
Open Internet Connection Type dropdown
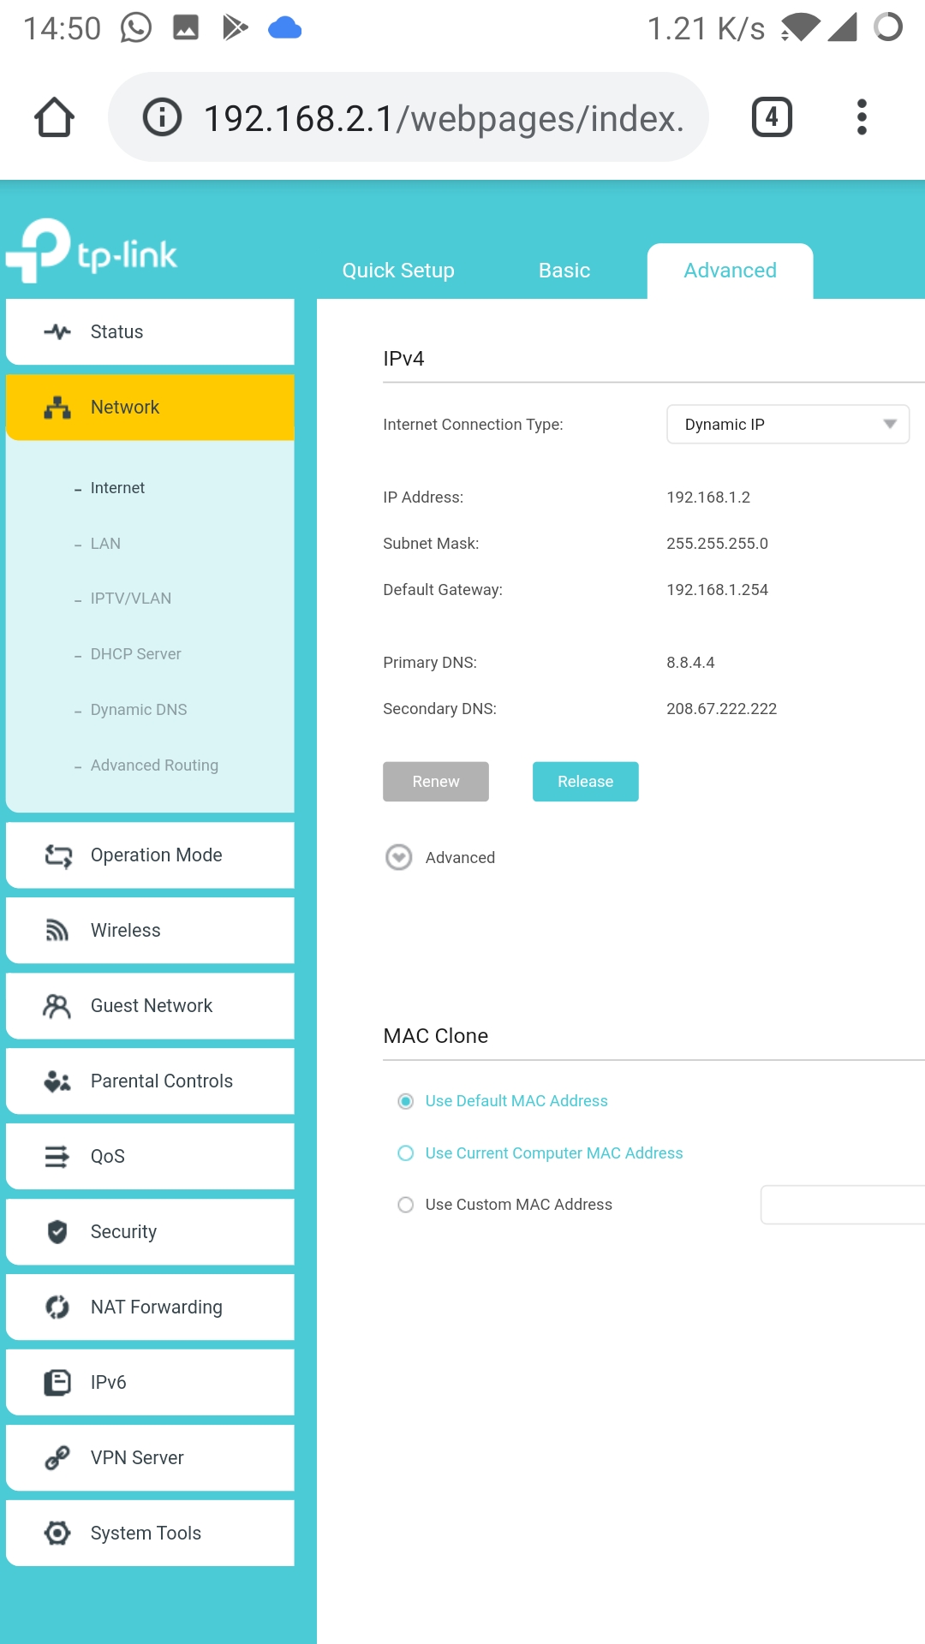pos(787,425)
